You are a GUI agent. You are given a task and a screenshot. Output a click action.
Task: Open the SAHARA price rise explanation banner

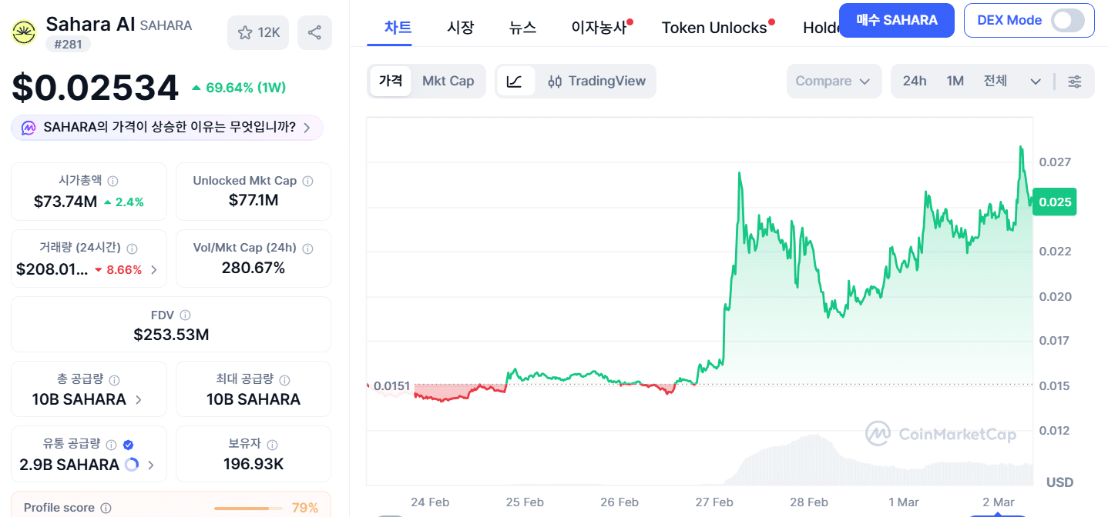click(x=166, y=127)
